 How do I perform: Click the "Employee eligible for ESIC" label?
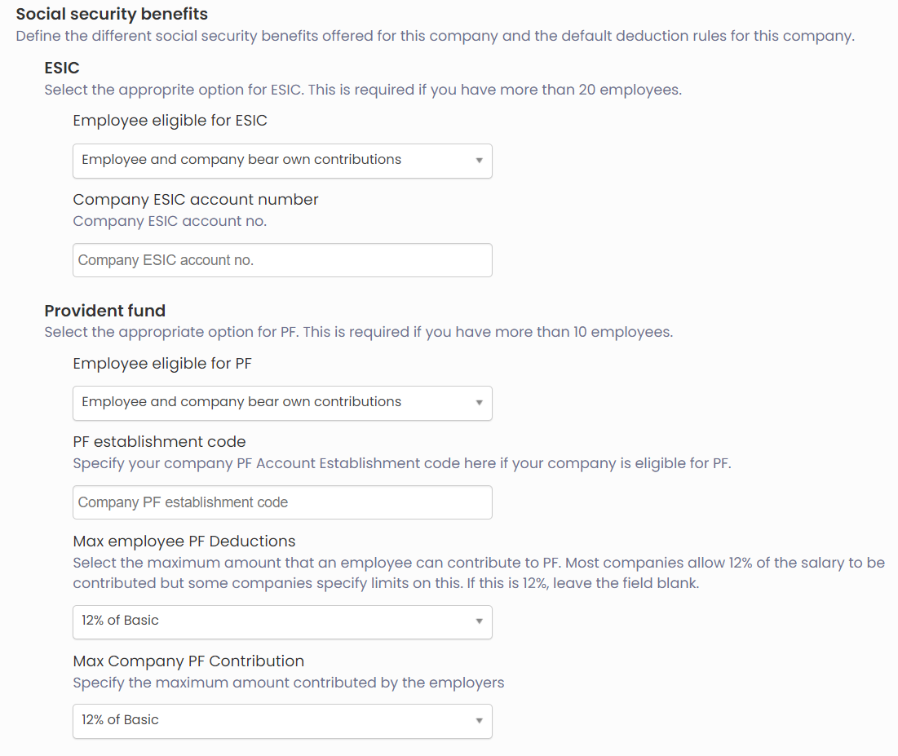point(170,121)
